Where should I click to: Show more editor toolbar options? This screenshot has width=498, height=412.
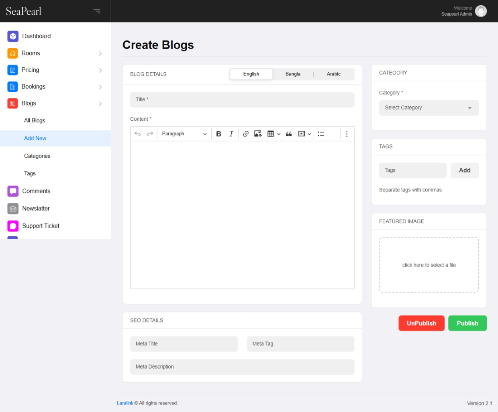347,134
